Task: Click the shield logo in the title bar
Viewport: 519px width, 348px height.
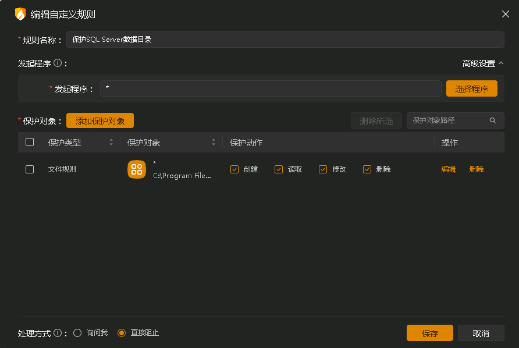Action: click(22, 14)
